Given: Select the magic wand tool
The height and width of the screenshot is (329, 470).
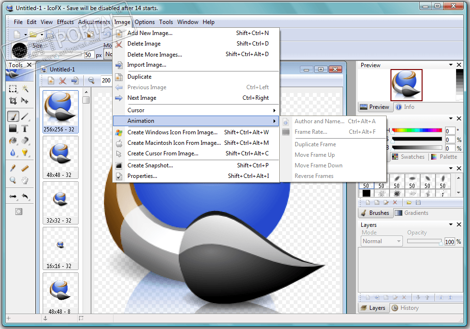Looking at the screenshot, I should [x=25, y=89].
